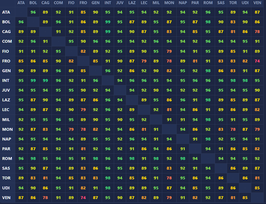This screenshot has width=266, height=204.
Task: Click the BOL column header
Action: [x=33, y=3]
